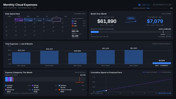Click last month's total $61,890
Viewport: 176px width, 99px height.
(107, 21)
